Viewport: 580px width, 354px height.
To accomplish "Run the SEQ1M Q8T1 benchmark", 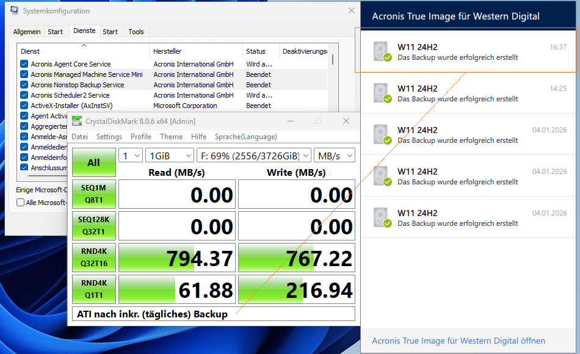I will (94, 194).
